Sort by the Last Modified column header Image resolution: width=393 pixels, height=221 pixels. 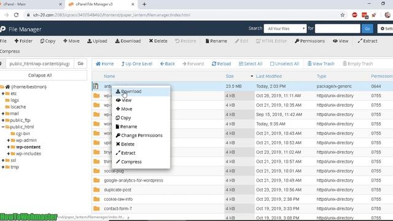click(269, 76)
